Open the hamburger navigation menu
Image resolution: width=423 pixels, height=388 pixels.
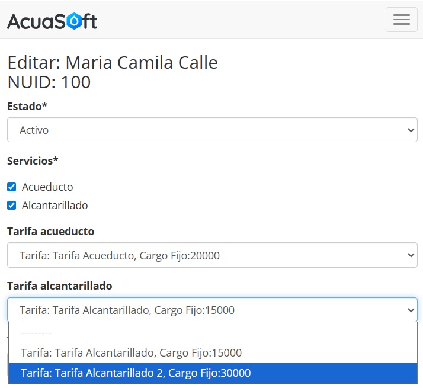[x=401, y=20]
